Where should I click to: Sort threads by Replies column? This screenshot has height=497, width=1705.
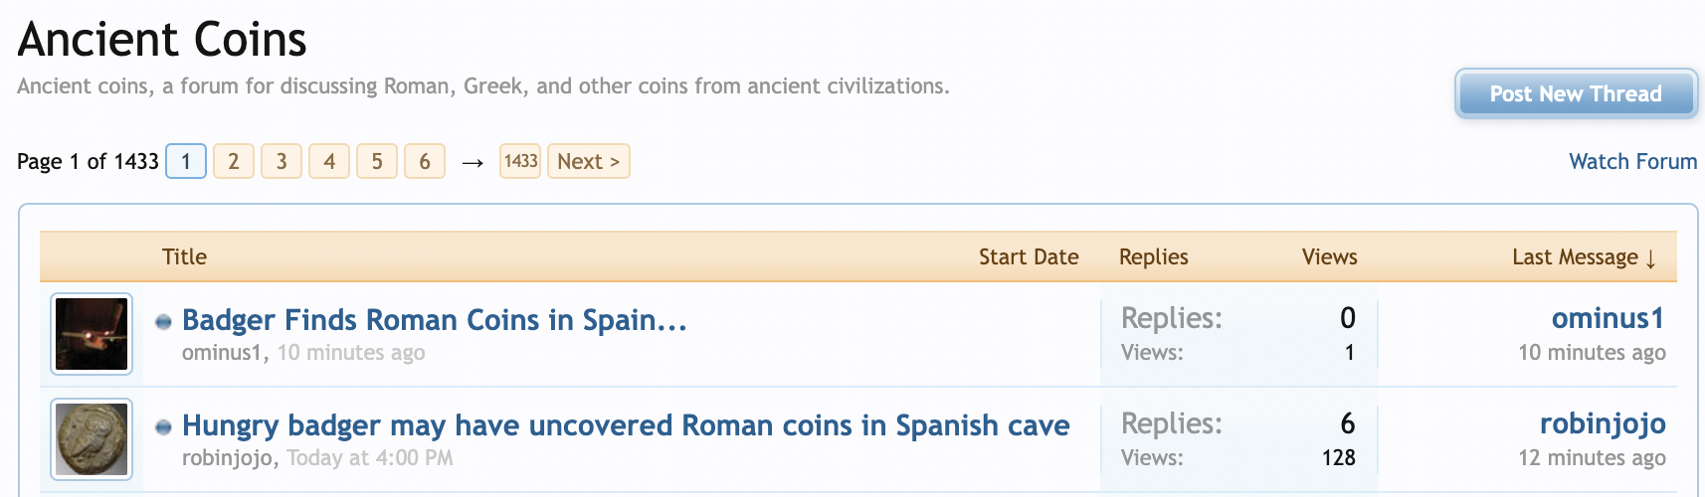coord(1153,256)
